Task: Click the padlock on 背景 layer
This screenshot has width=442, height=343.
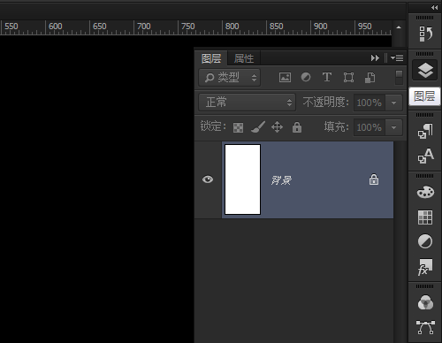Action: pos(374,179)
